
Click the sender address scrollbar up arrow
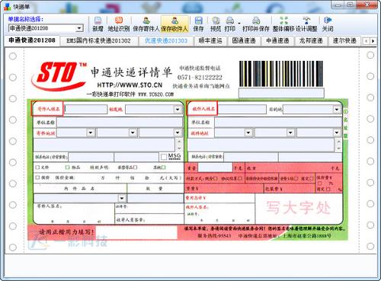pyautogui.click(x=179, y=142)
